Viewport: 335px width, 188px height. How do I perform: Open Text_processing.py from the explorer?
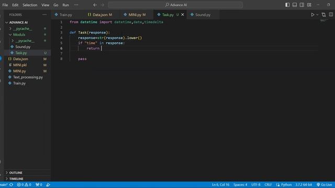pyautogui.click(x=28, y=77)
